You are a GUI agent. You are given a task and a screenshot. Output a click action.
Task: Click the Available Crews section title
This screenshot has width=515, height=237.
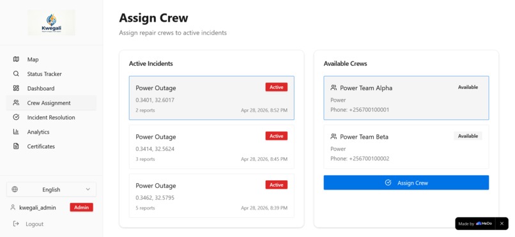coord(345,63)
